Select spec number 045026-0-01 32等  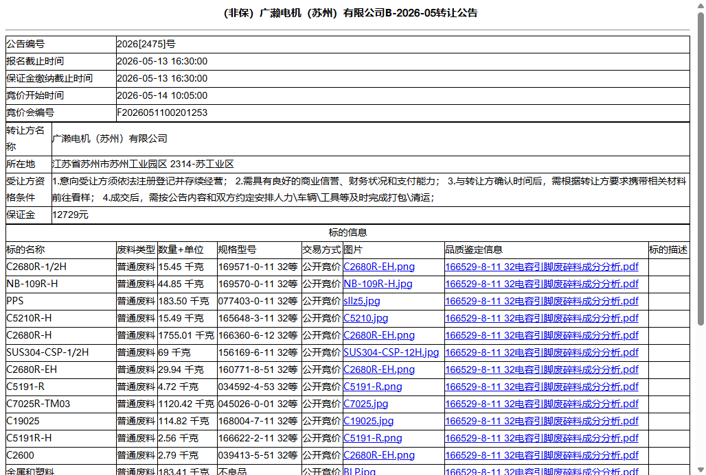[258, 404]
